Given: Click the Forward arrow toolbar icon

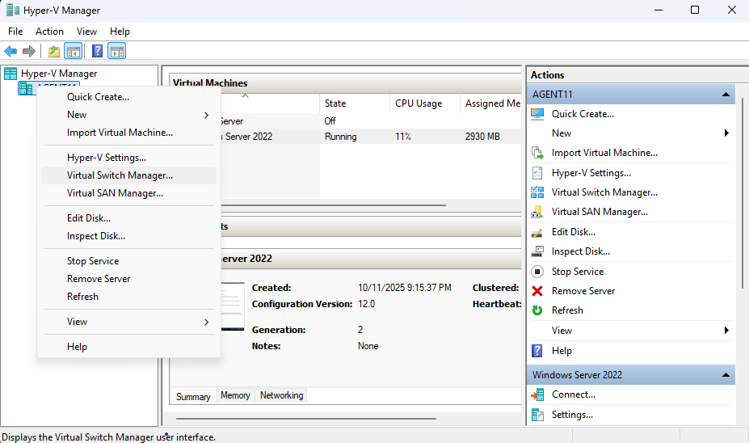Looking at the screenshot, I should (29, 51).
